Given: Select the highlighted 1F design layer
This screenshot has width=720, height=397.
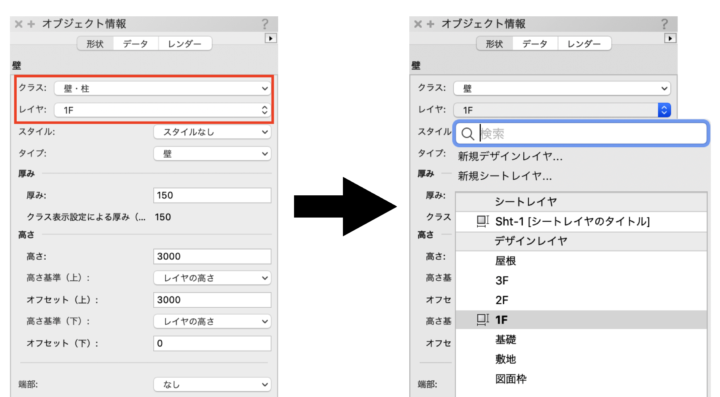Looking at the screenshot, I should coord(581,320).
